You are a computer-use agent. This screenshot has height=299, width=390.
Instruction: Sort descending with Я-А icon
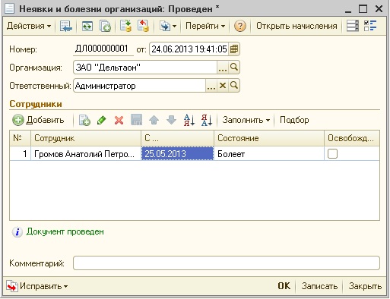[207, 120]
